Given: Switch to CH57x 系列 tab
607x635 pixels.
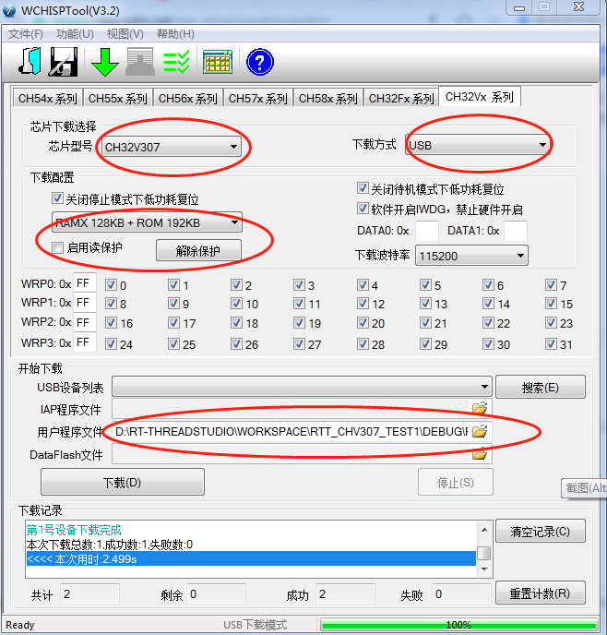Looking at the screenshot, I should pos(257,99).
